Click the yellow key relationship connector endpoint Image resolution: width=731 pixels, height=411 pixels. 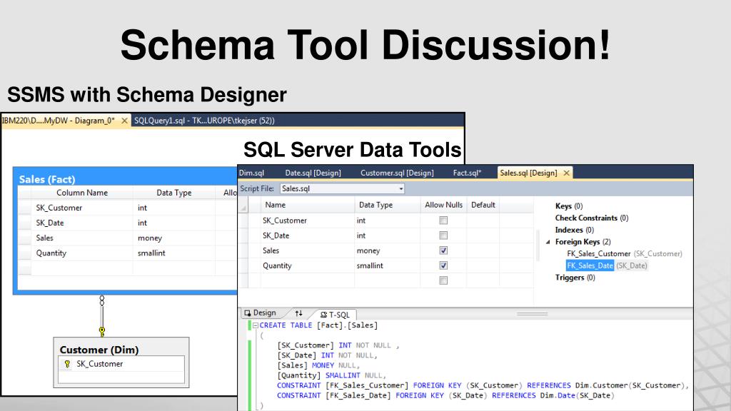pos(102,330)
